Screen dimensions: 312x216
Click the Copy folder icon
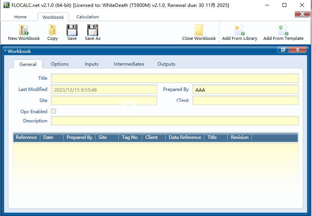point(53,30)
